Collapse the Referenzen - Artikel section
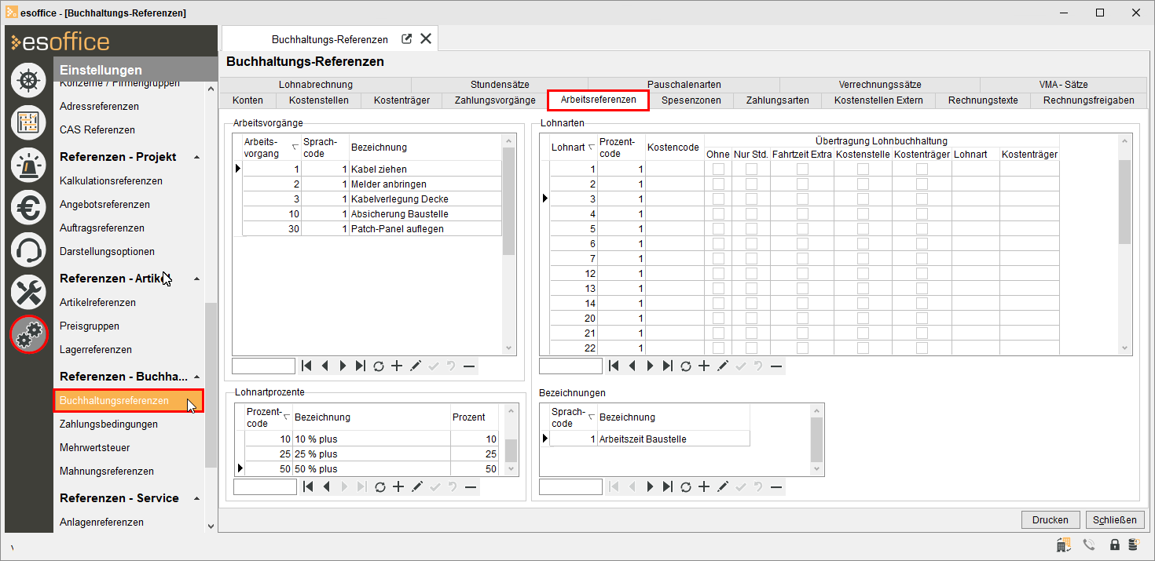 [196, 279]
